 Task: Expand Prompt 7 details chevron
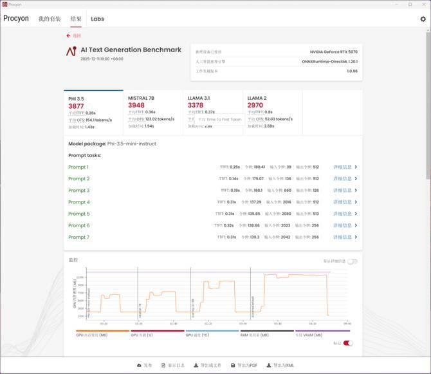click(x=356, y=238)
